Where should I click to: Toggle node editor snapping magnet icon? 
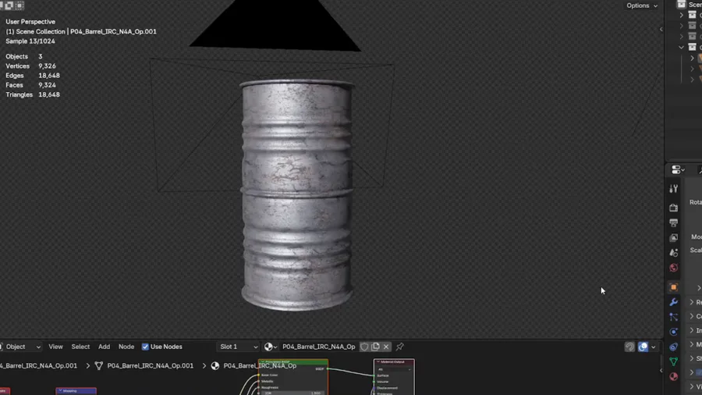[629, 347]
